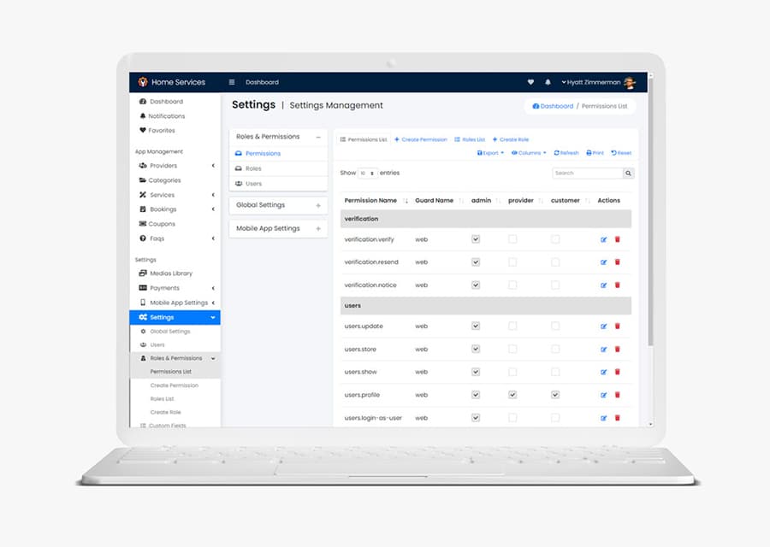Open the notifications bell icon
This screenshot has width=770, height=547.
tap(548, 82)
